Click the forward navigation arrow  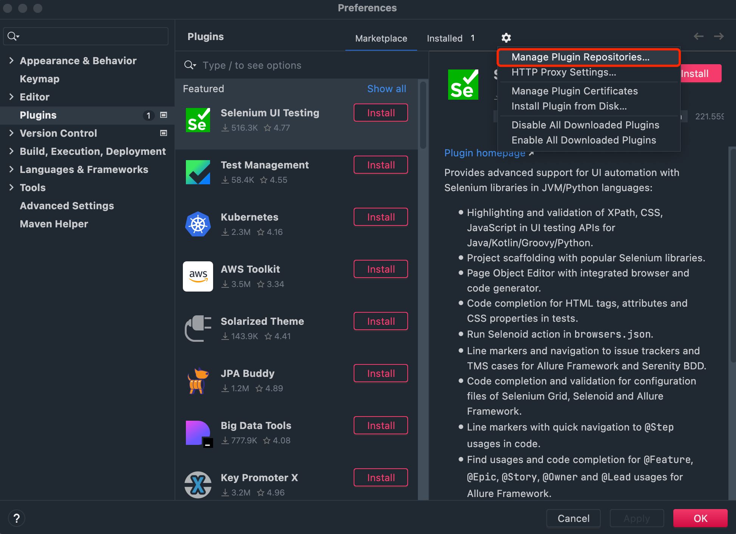[719, 36]
